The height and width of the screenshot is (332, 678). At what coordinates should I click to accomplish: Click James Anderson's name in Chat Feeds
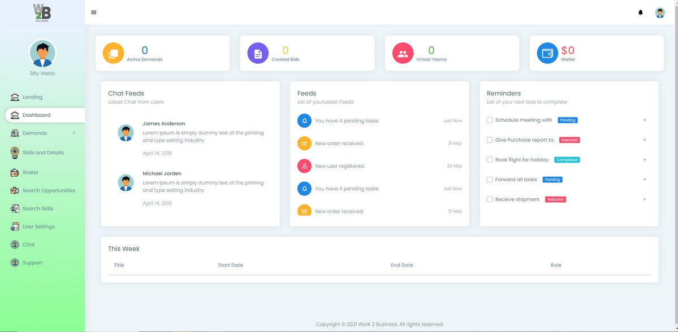tap(164, 124)
